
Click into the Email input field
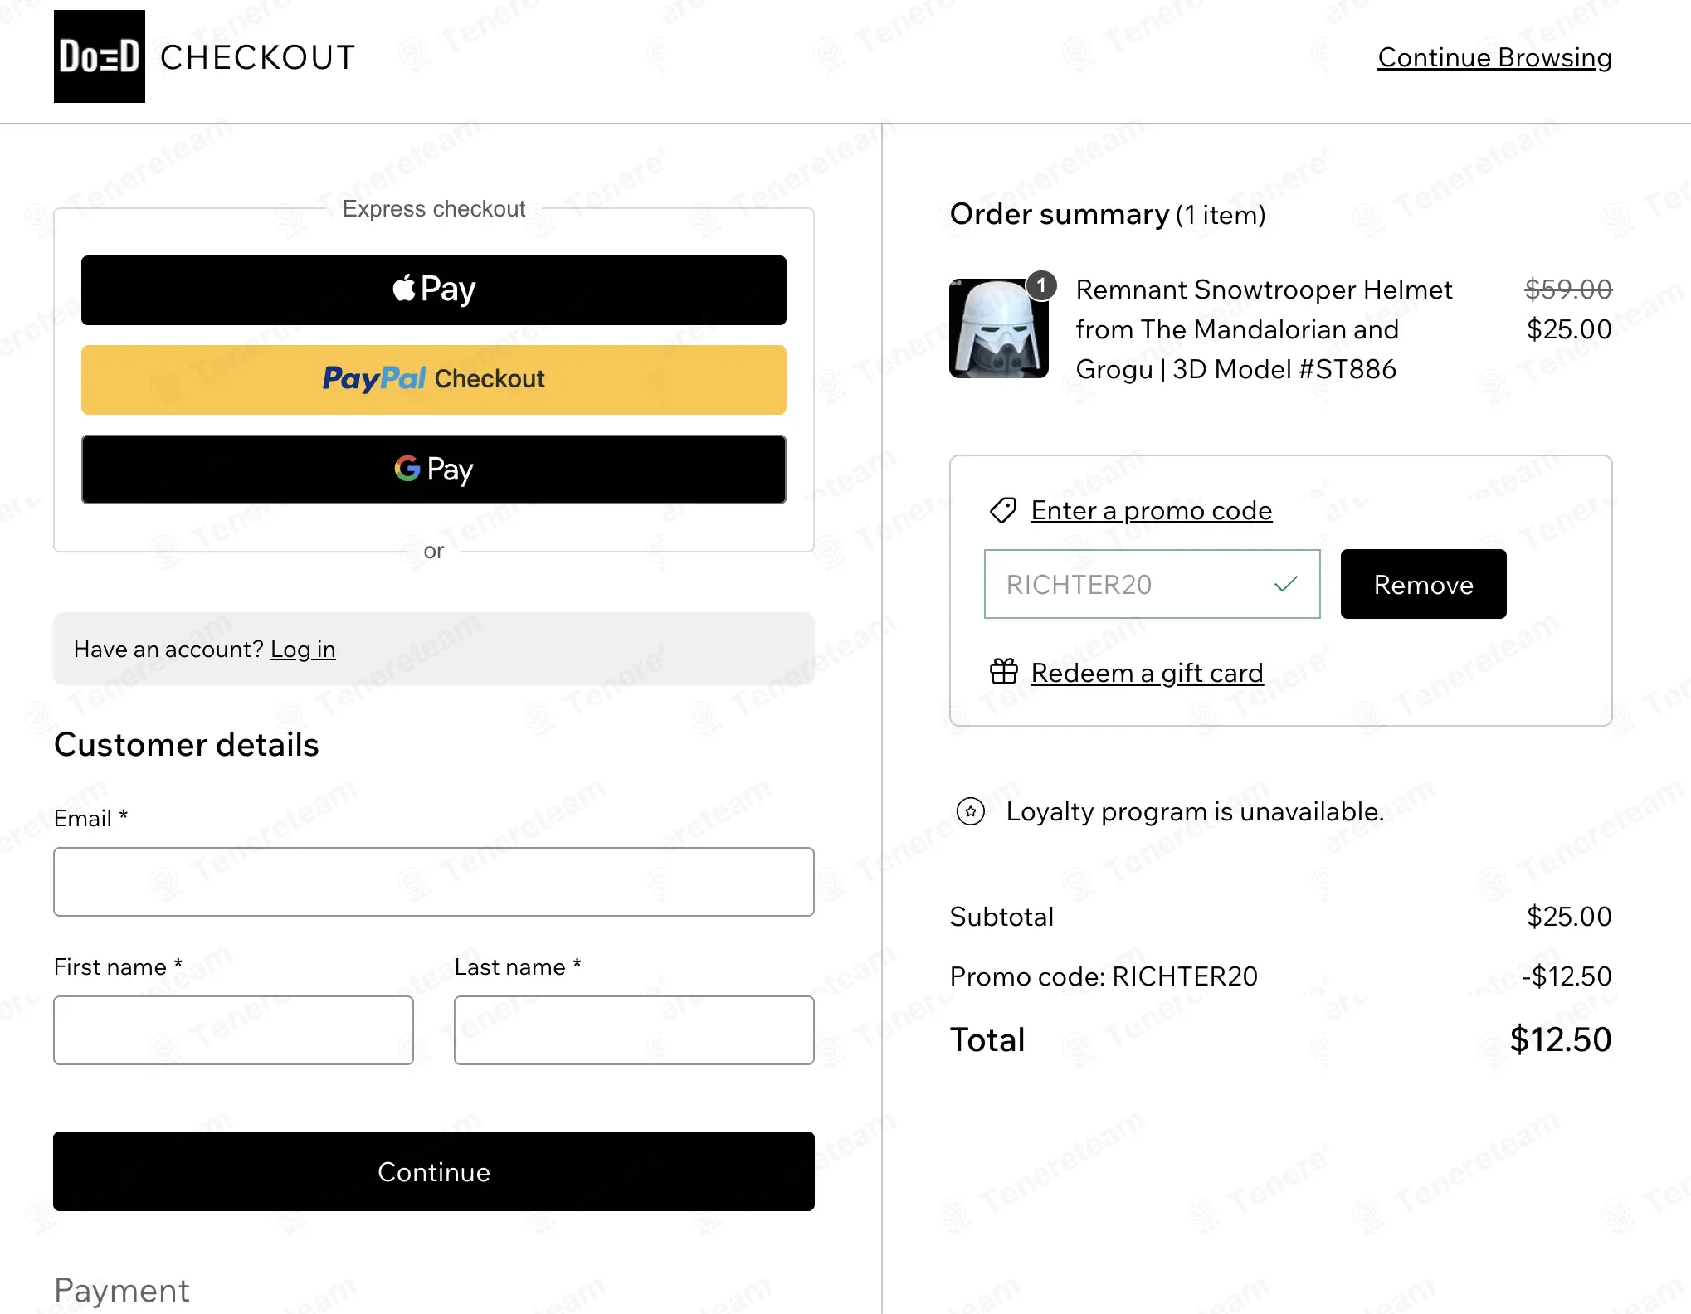coord(434,882)
